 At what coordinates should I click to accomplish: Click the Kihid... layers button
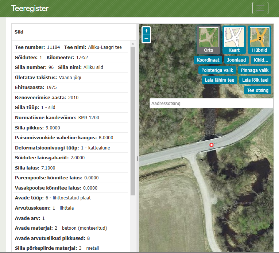tap(261, 60)
